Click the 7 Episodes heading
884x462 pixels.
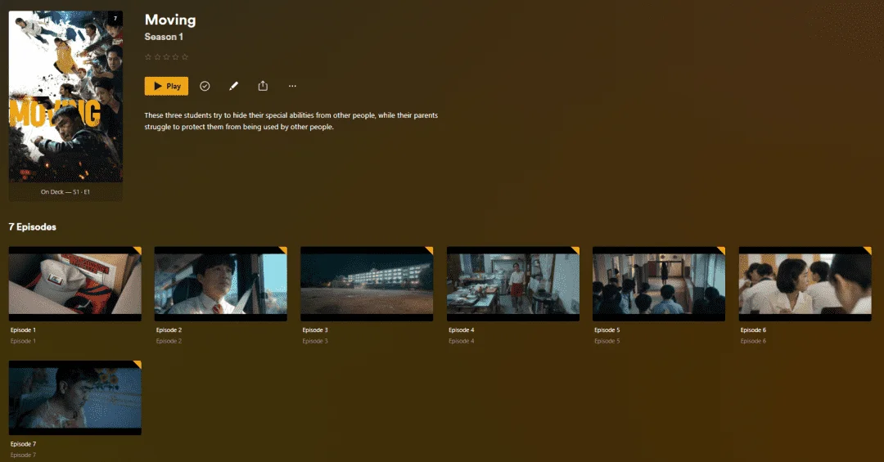coord(32,227)
